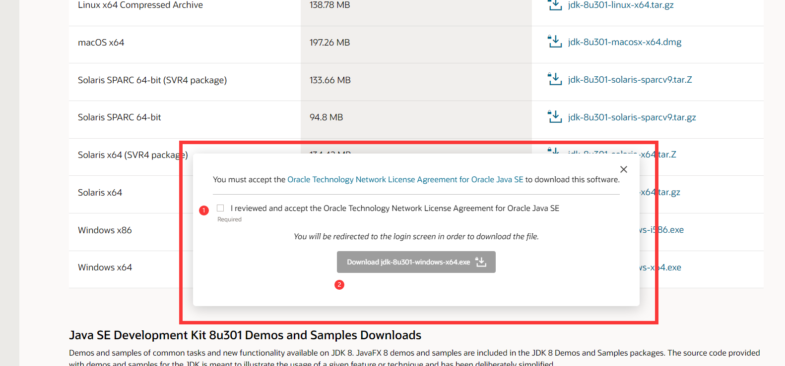Click download icon beside solaris-sparcv9.tar.gz

coord(554,116)
